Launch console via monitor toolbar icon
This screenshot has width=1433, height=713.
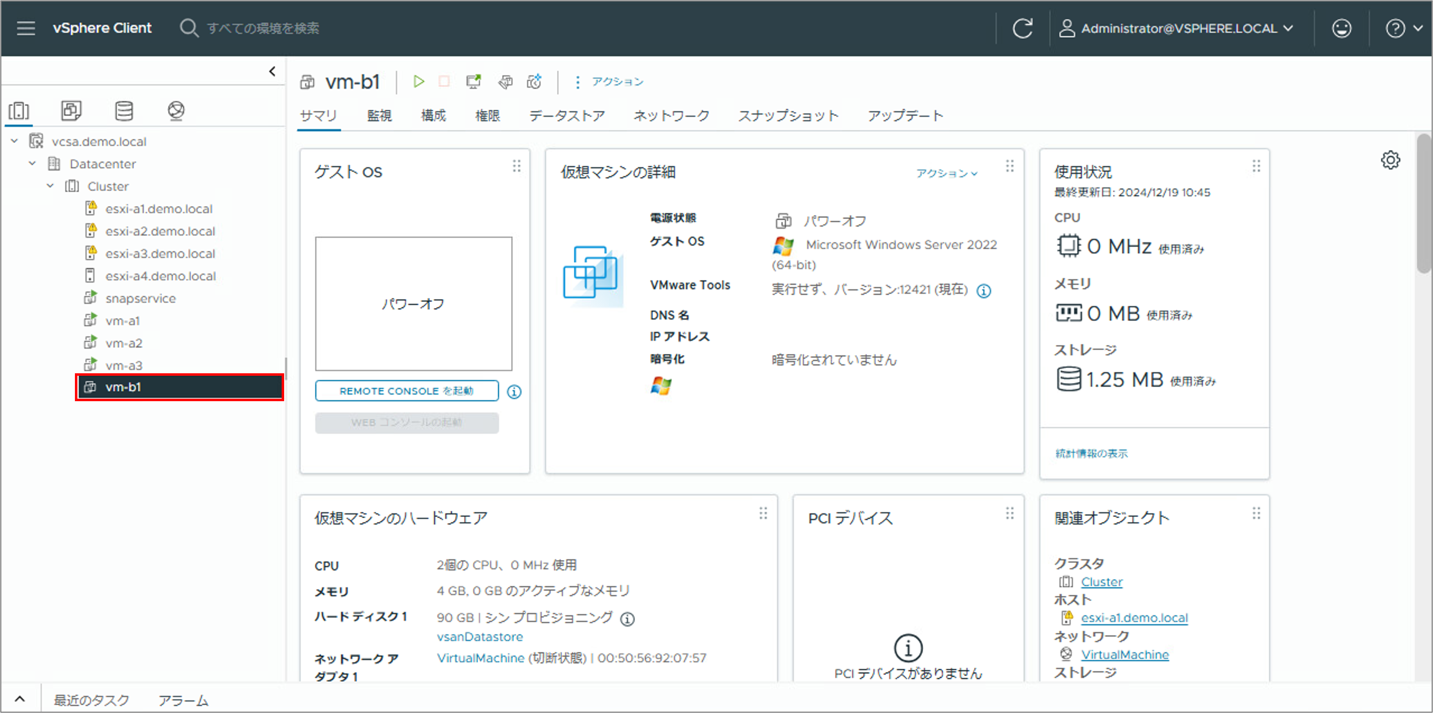474,82
